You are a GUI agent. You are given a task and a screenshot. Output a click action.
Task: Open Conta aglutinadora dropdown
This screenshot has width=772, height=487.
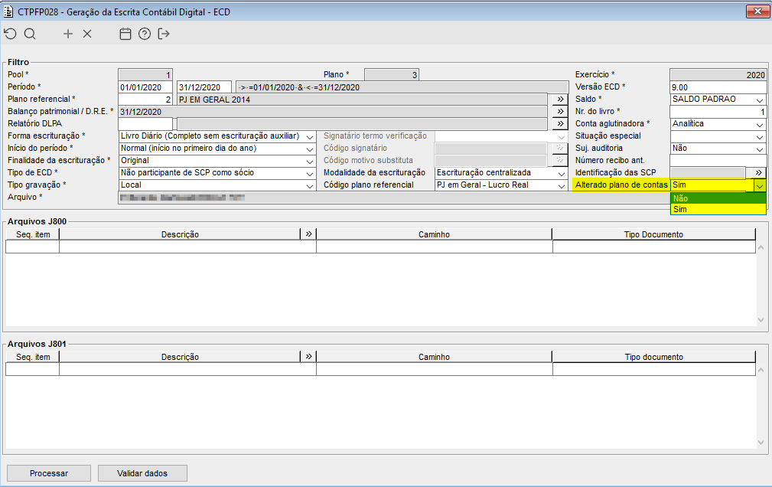pyautogui.click(x=760, y=124)
